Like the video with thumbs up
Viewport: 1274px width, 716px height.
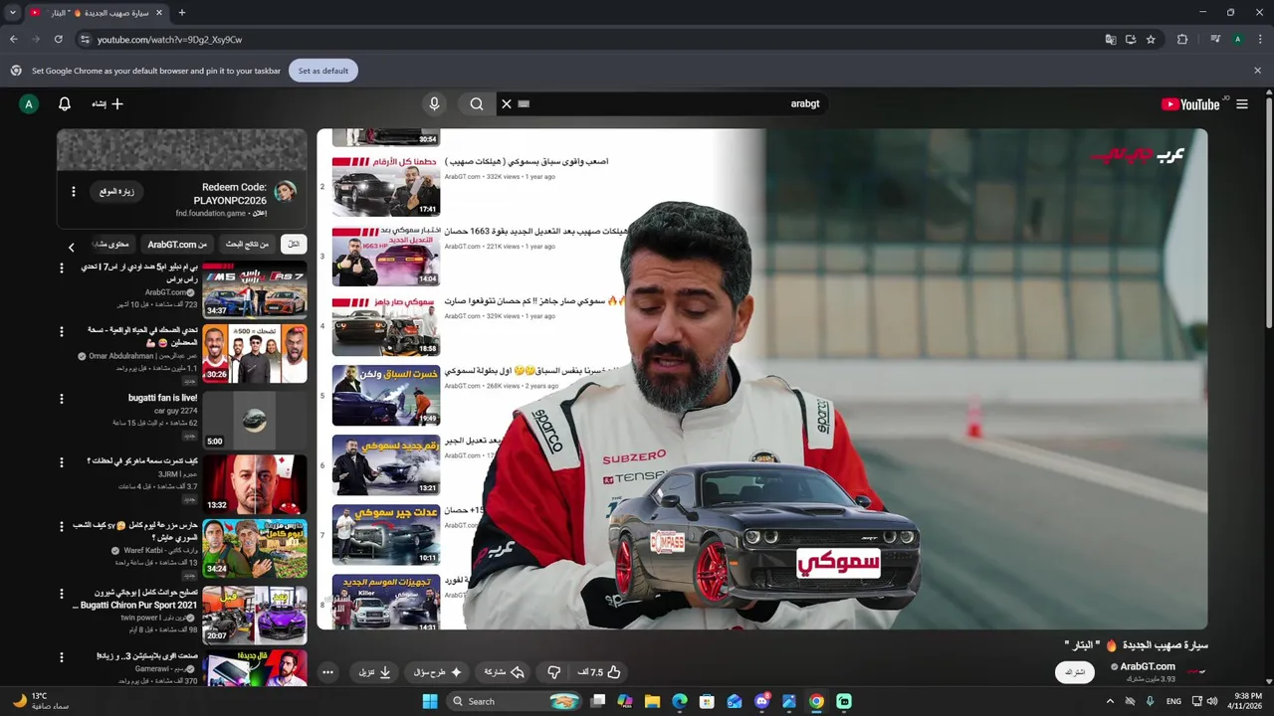pyautogui.click(x=599, y=672)
